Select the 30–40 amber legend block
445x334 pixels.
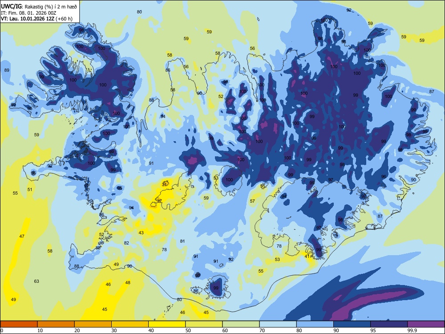click(130, 324)
